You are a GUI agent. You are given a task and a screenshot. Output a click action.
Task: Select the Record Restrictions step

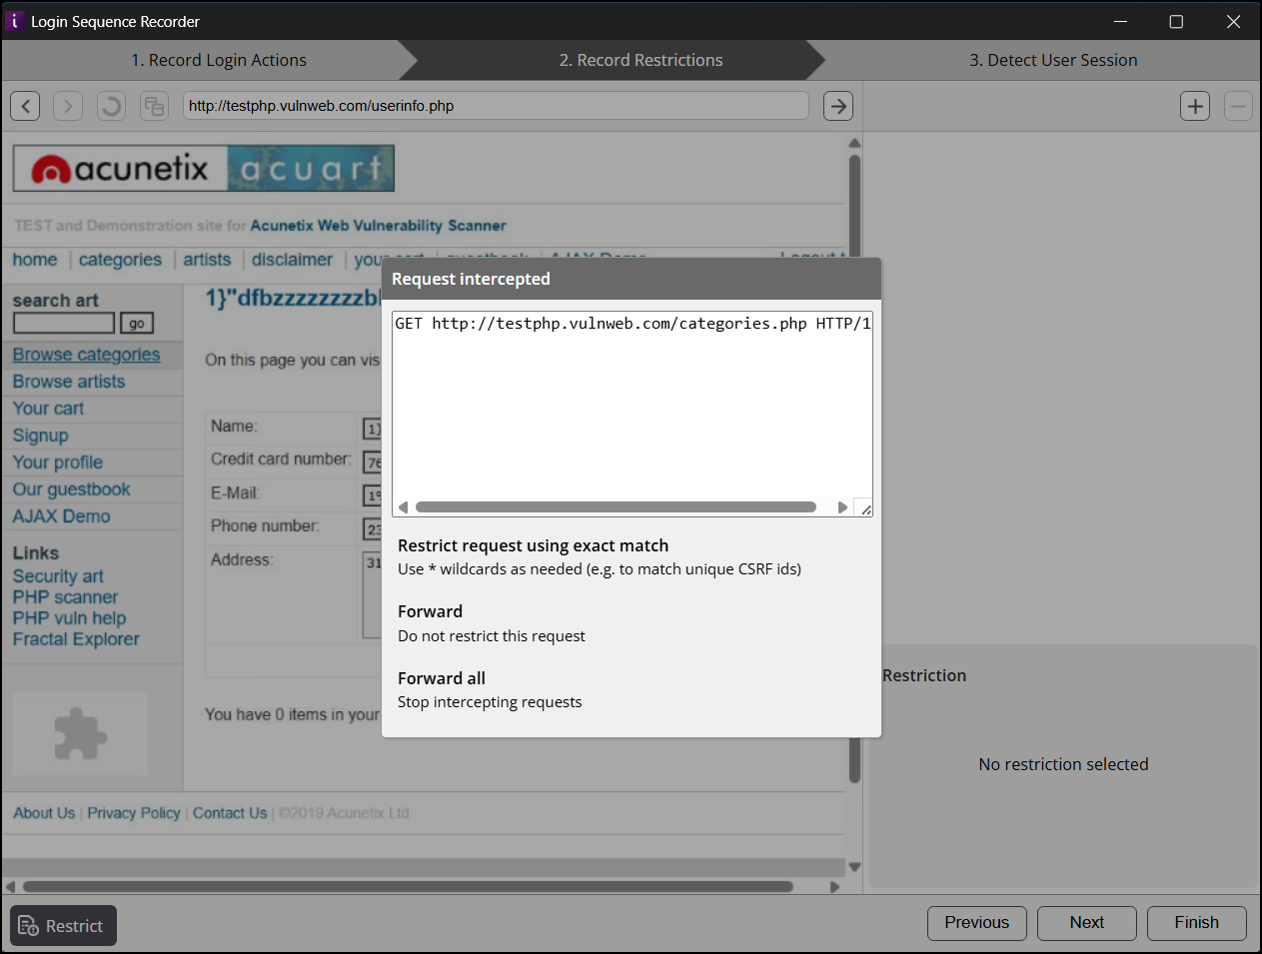[x=640, y=60]
